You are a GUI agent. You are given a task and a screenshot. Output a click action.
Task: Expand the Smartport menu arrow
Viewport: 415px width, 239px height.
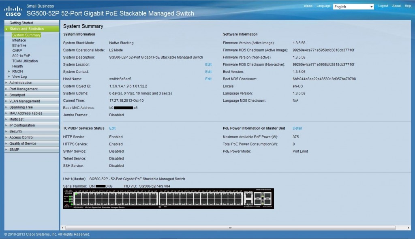click(6, 95)
